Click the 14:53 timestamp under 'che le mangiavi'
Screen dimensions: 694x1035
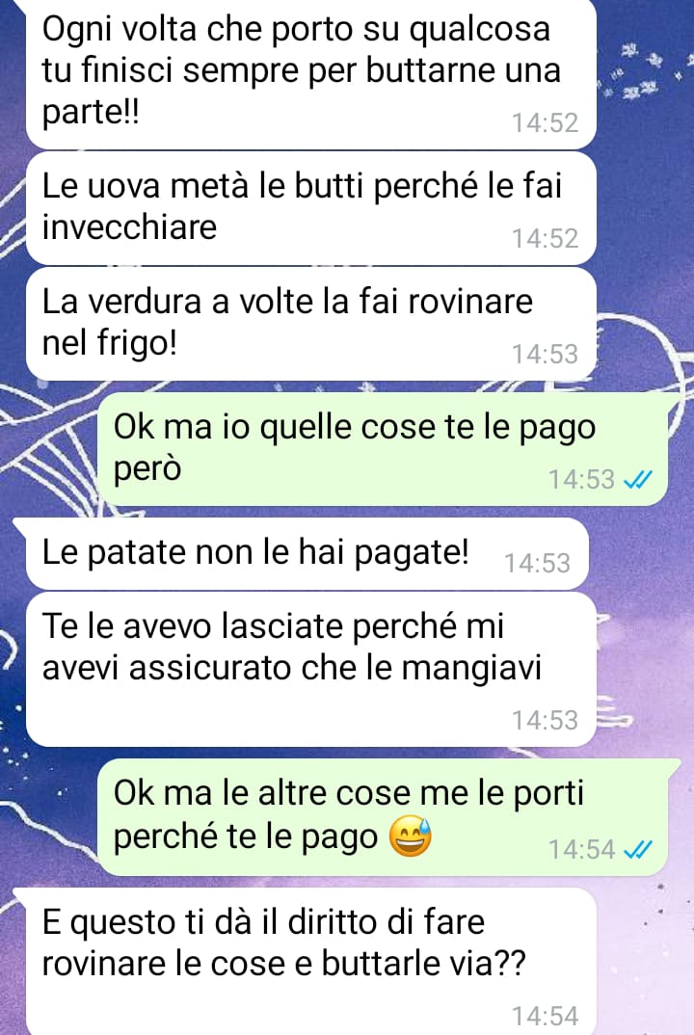click(x=546, y=720)
